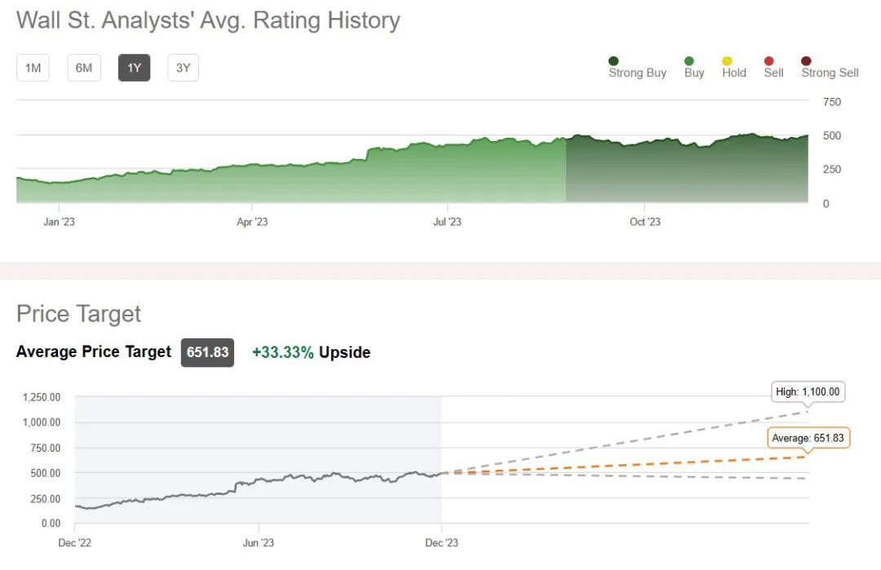Click the Jul '23 axis label
881x570 pixels.
[446, 222]
